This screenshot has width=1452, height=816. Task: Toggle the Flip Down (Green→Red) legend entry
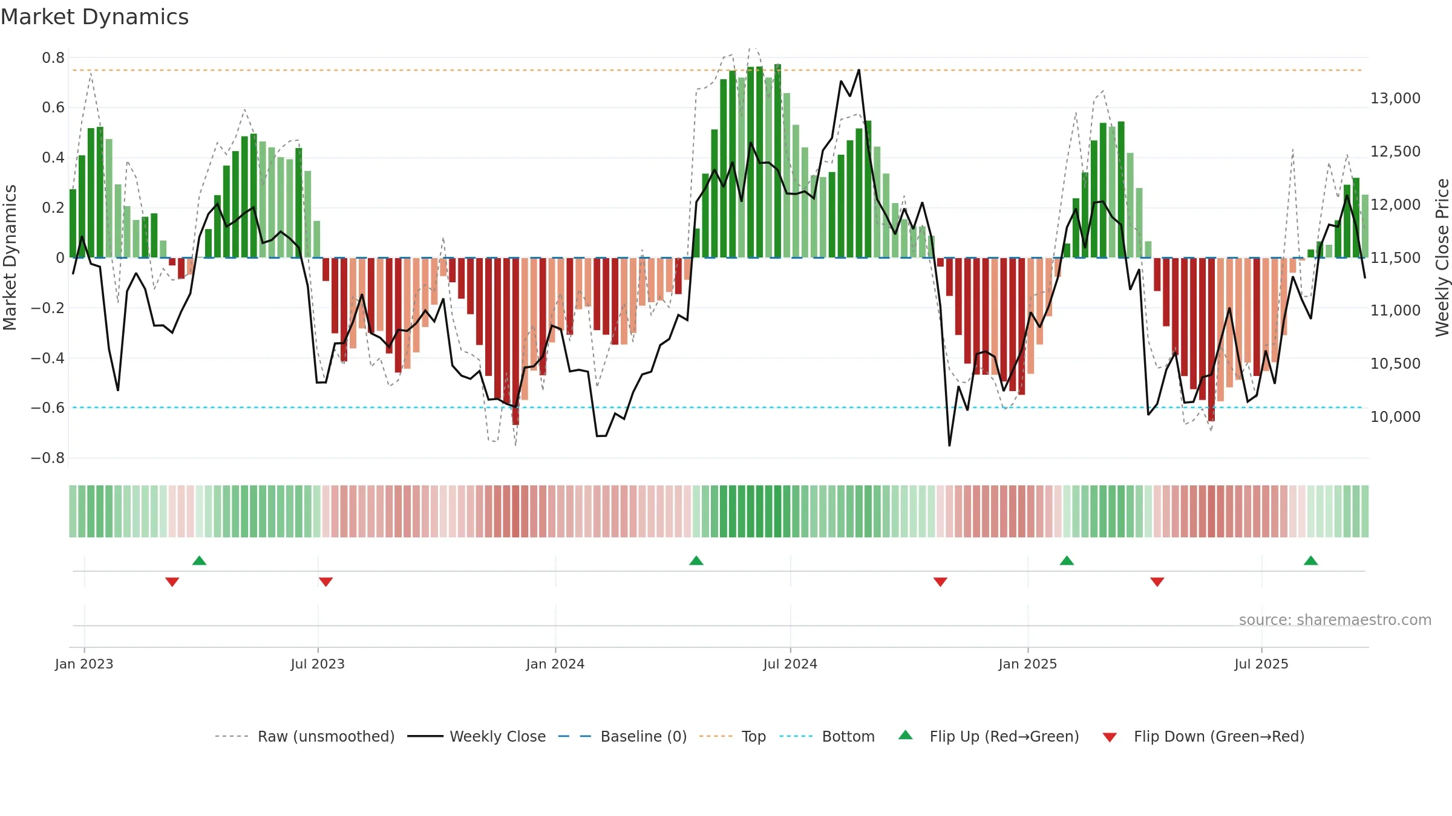(1203, 736)
